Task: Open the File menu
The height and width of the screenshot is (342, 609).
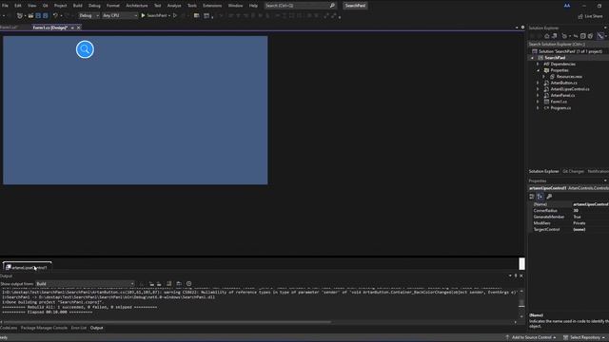Action: coord(5,6)
